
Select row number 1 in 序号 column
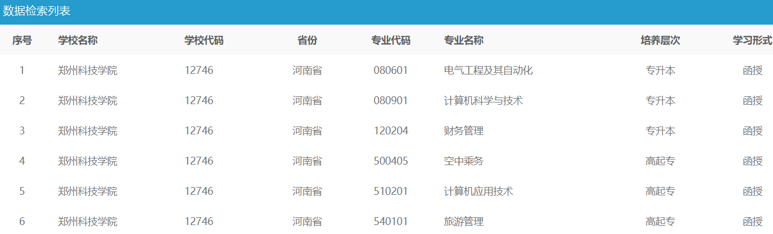pyautogui.click(x=22, y=71)
